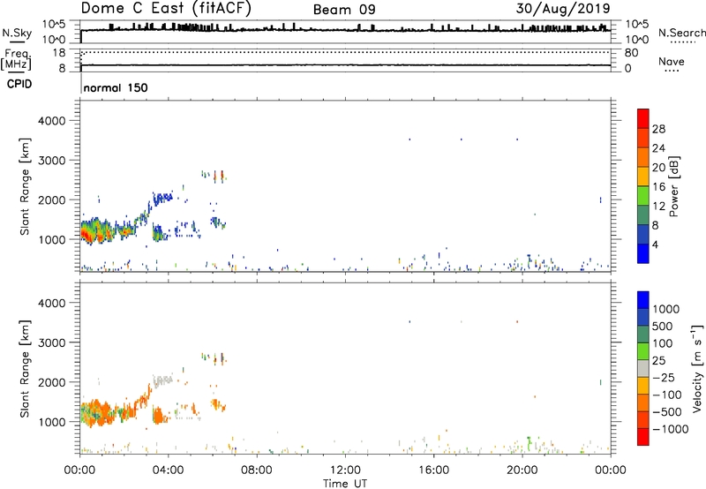This screenshot has width=706, height=489.
Task: Click the '-1000' tick on the Velocity colorbar
Action: pyautogui.click(x=670, y=429)
